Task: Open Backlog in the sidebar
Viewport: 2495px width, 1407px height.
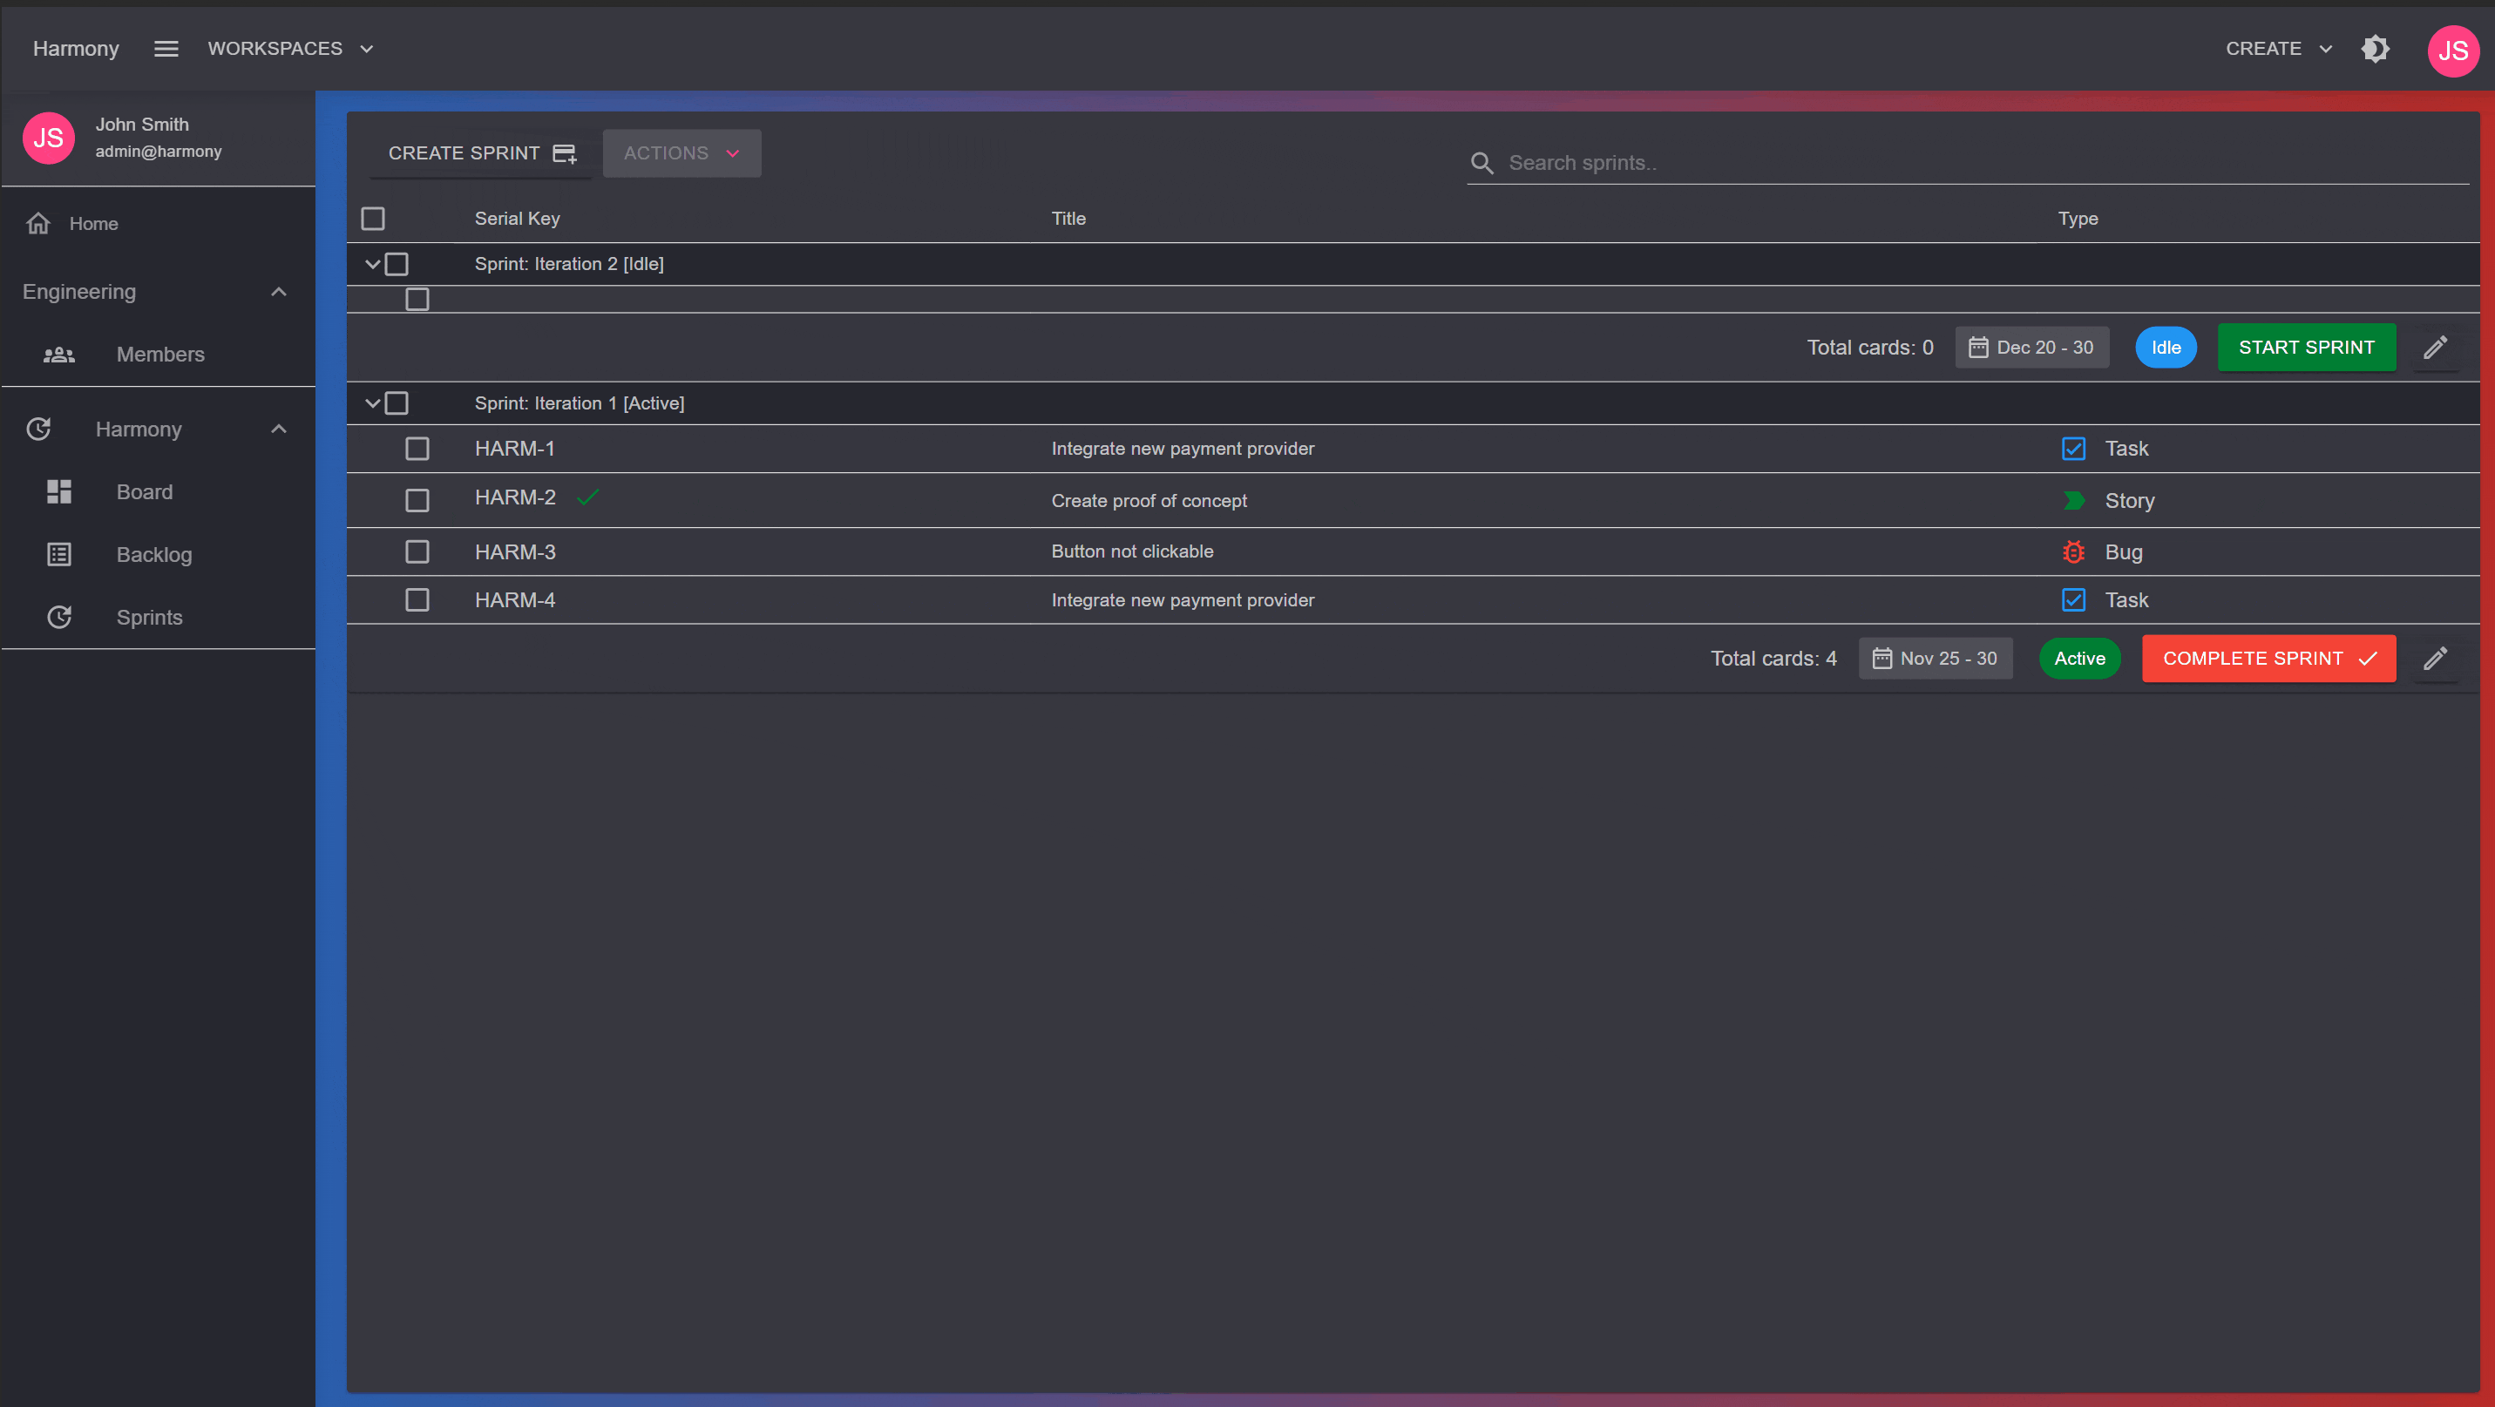Action: pos(154,555)
